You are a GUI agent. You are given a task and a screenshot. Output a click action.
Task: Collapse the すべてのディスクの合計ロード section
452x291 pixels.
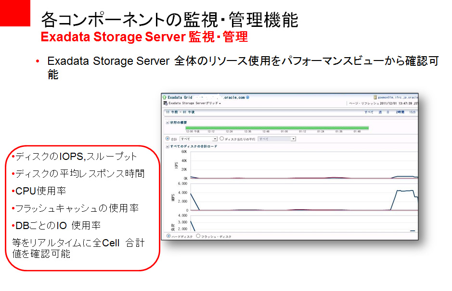point(167,146)
